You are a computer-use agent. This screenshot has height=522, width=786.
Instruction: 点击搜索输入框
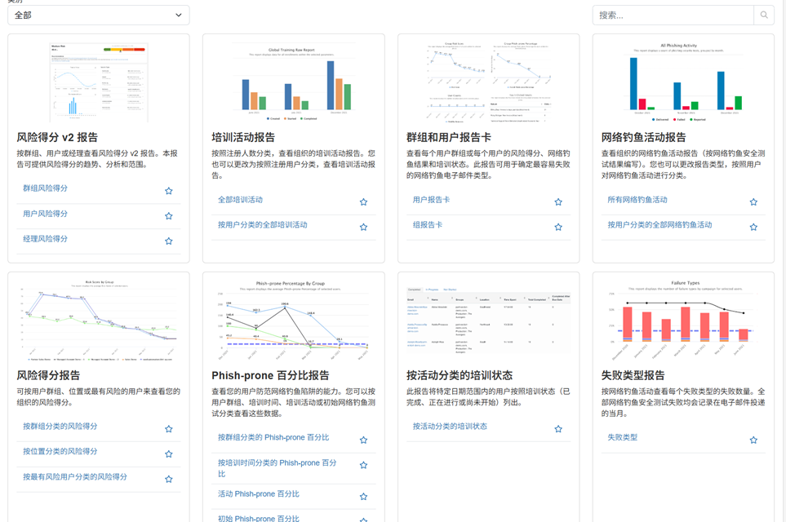coord(673,15)
